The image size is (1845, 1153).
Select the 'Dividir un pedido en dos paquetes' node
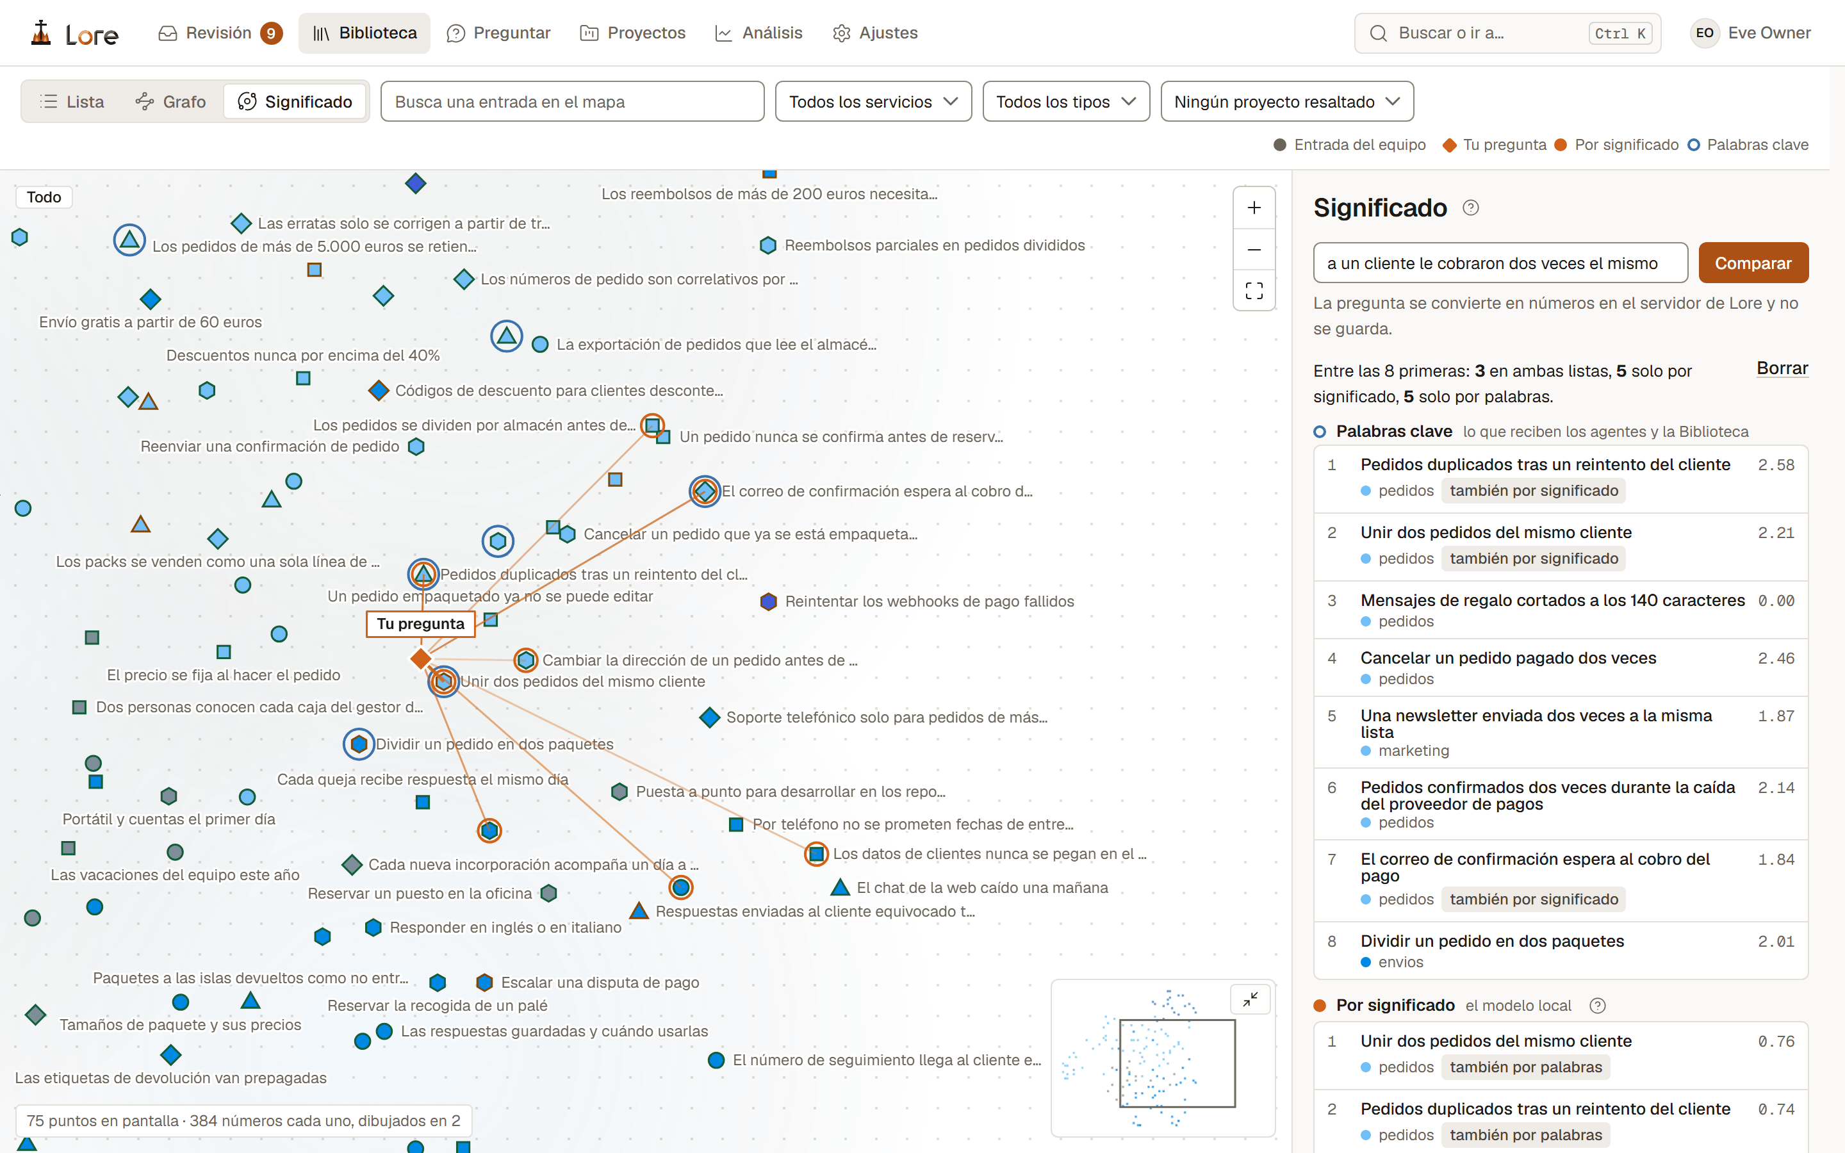tap(358, 744)
